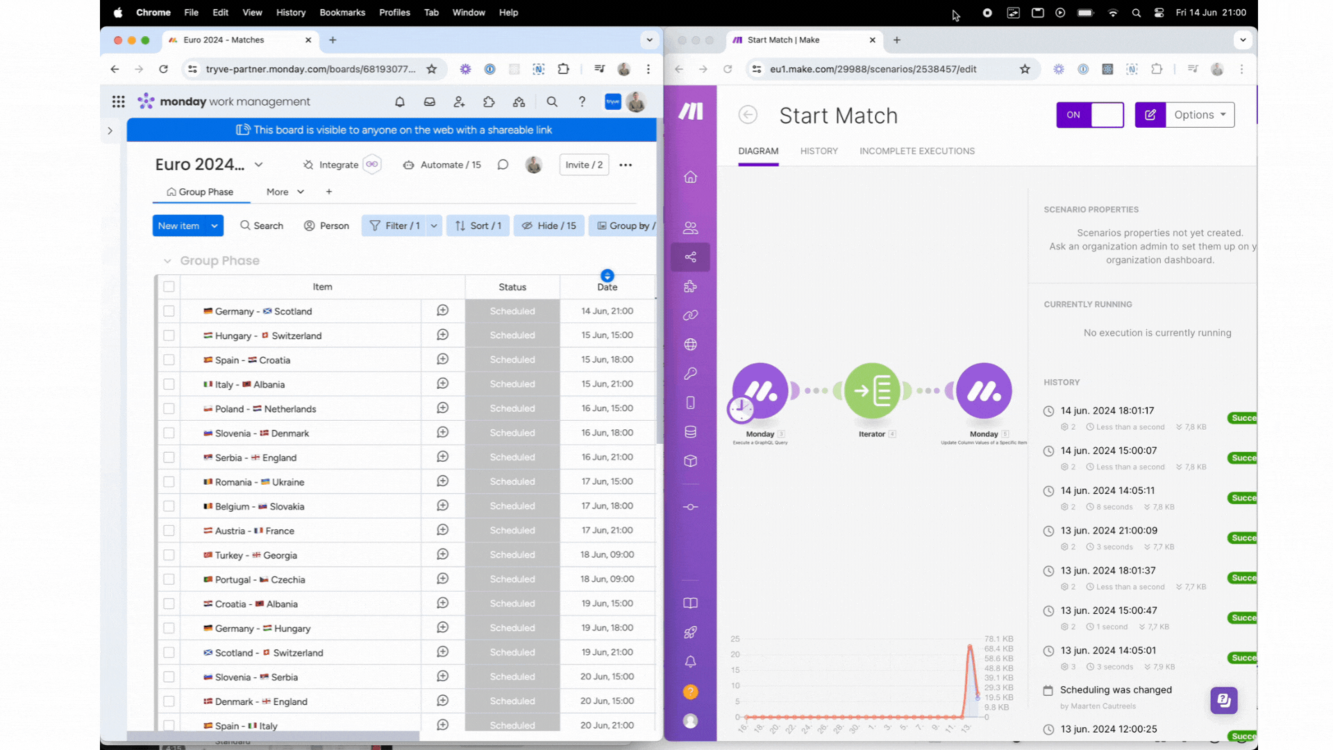
Task: Switch to the HISTORY tab
Action: (819, 151)
